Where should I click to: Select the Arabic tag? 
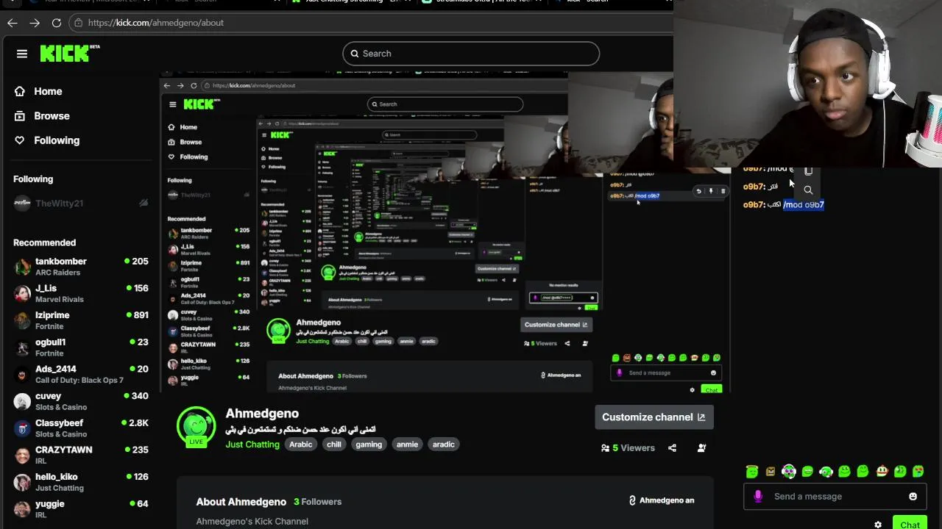[300, 445]
